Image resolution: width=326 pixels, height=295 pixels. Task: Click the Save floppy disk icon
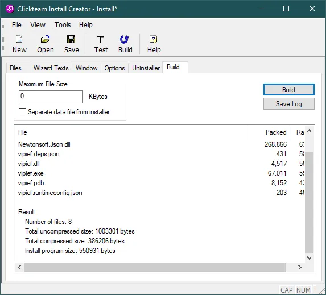(71, 39)
